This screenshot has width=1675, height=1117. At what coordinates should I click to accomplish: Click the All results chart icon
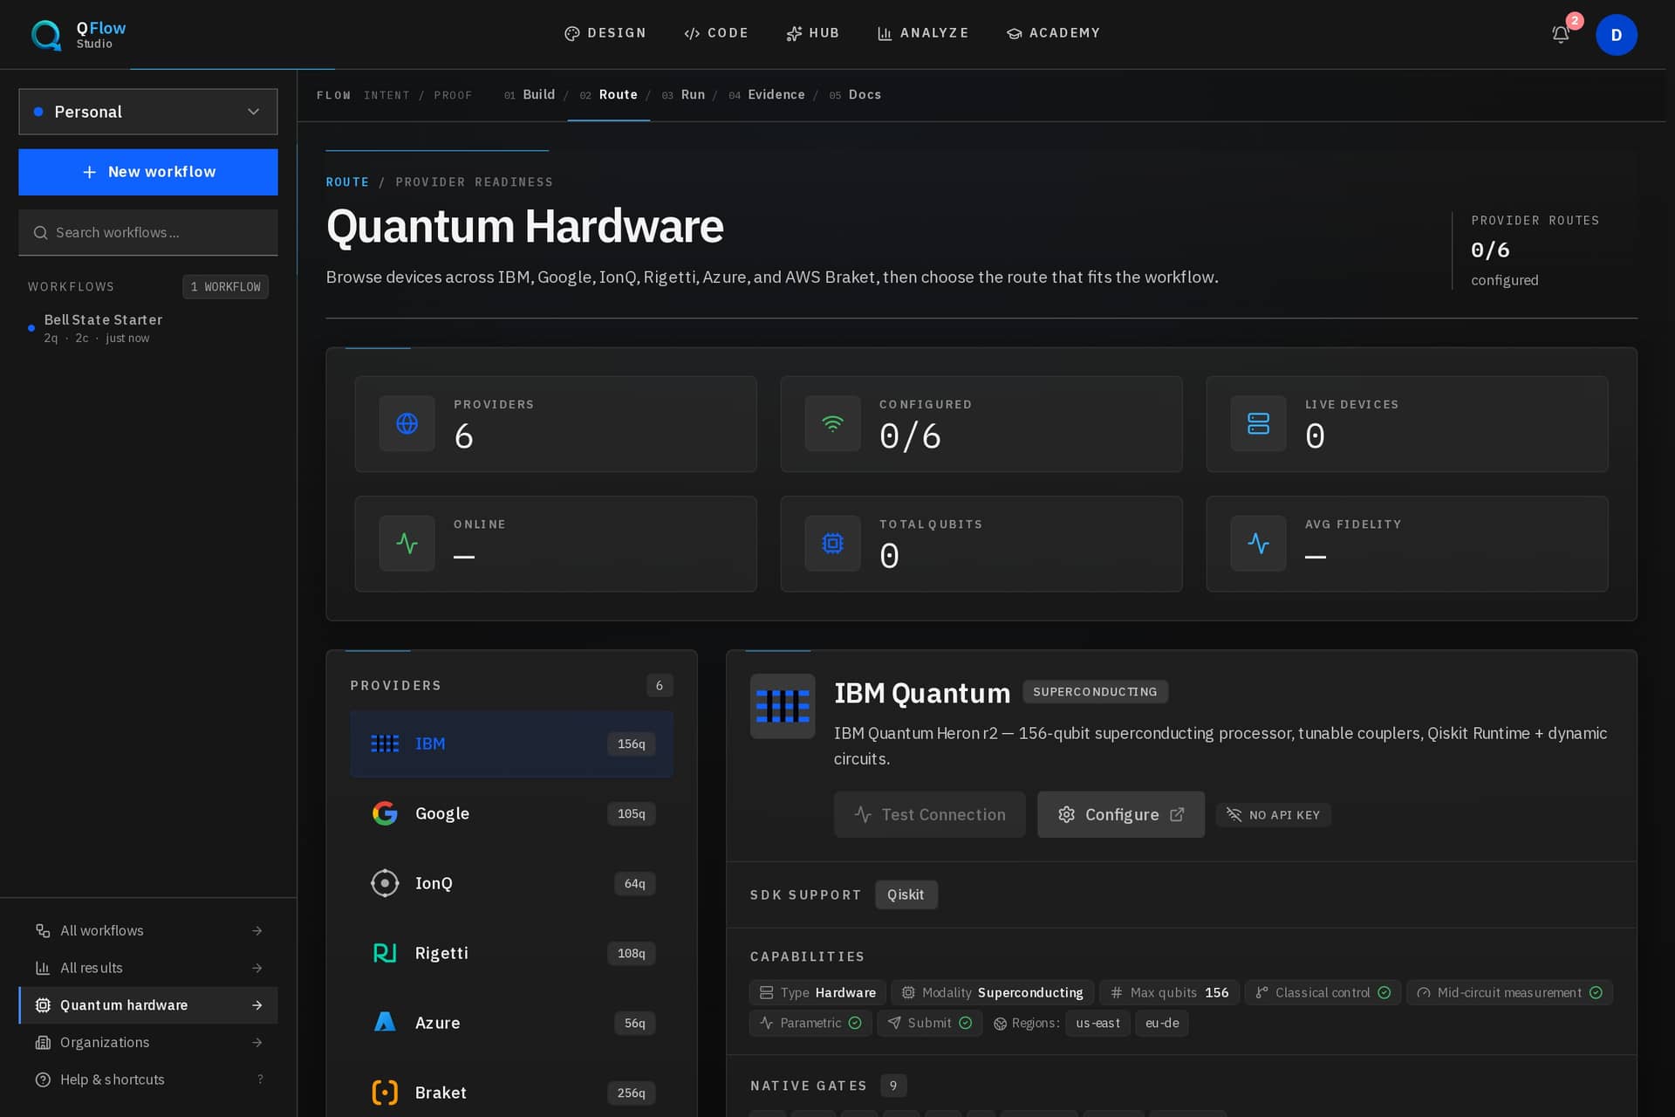(x=43, y=968)
